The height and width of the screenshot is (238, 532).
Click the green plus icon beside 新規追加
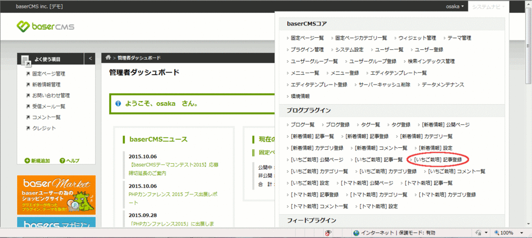click(x=27, y=160)
